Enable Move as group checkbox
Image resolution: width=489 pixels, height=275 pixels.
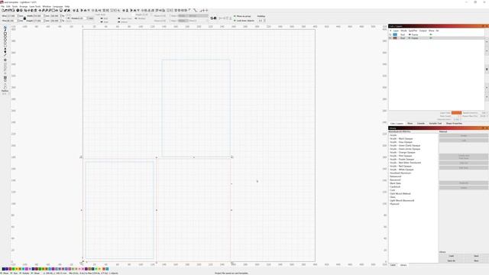[x=235, y=16]
